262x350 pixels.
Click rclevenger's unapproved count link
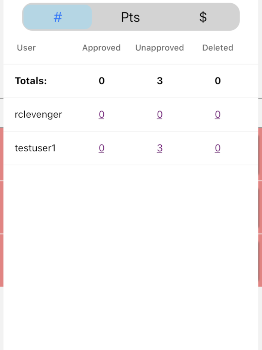point(159,114)
